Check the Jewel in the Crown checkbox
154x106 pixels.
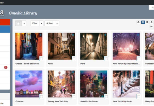(x=106, y=96)
